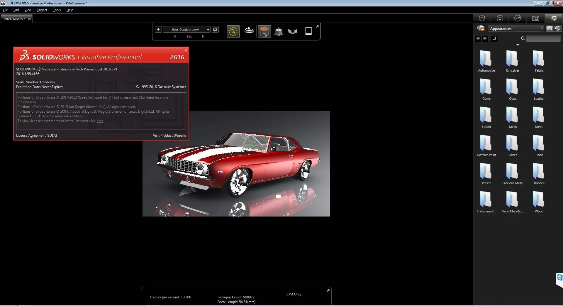Open the View menu
The height and width of the screenshot is (306, 563).
click(x=28, y=10)
